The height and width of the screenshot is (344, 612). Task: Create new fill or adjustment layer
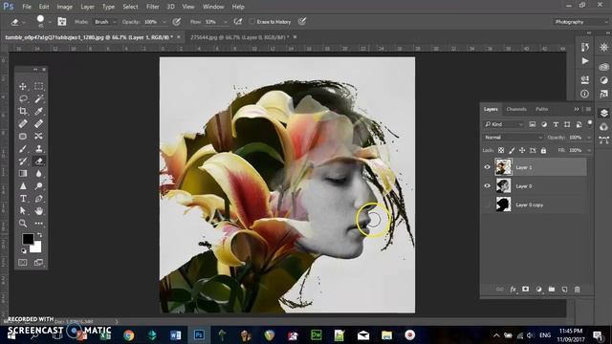tap(538, 290)
